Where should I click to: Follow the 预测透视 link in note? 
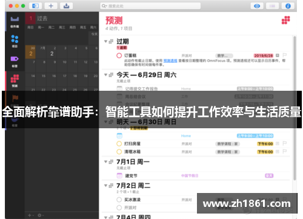[170, 60]
